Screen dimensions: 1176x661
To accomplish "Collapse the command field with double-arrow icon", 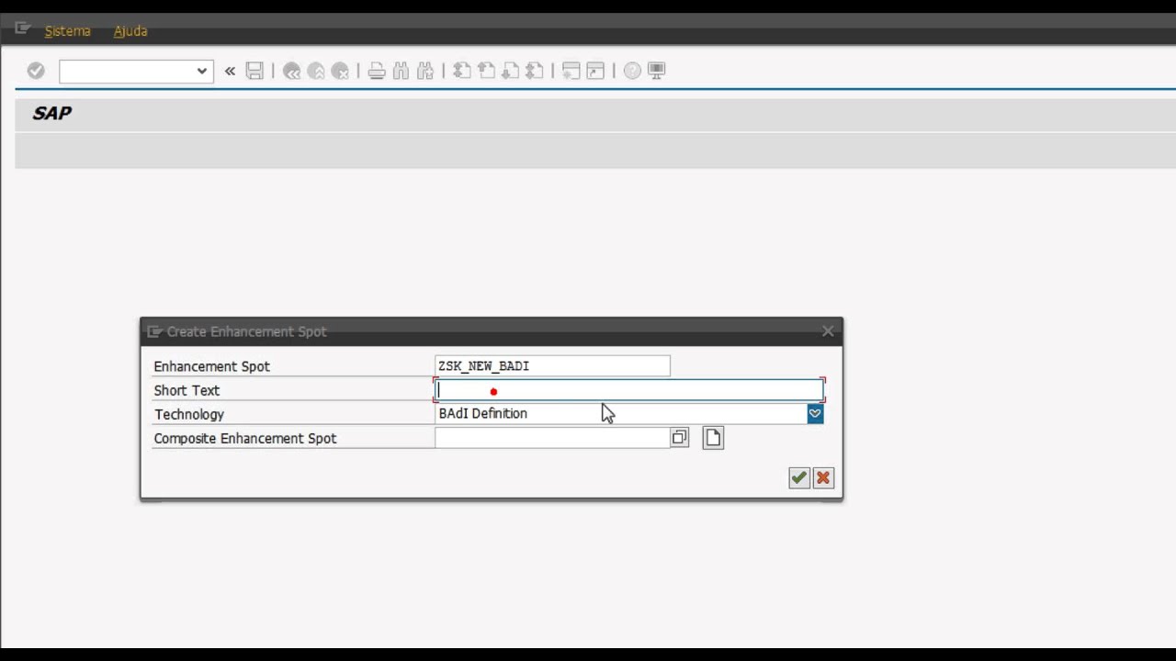I will point(230,71).
